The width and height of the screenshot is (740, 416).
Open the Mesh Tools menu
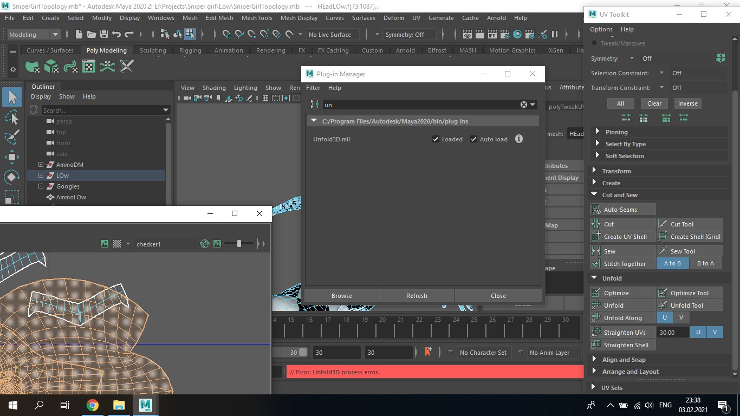point(257,18)
